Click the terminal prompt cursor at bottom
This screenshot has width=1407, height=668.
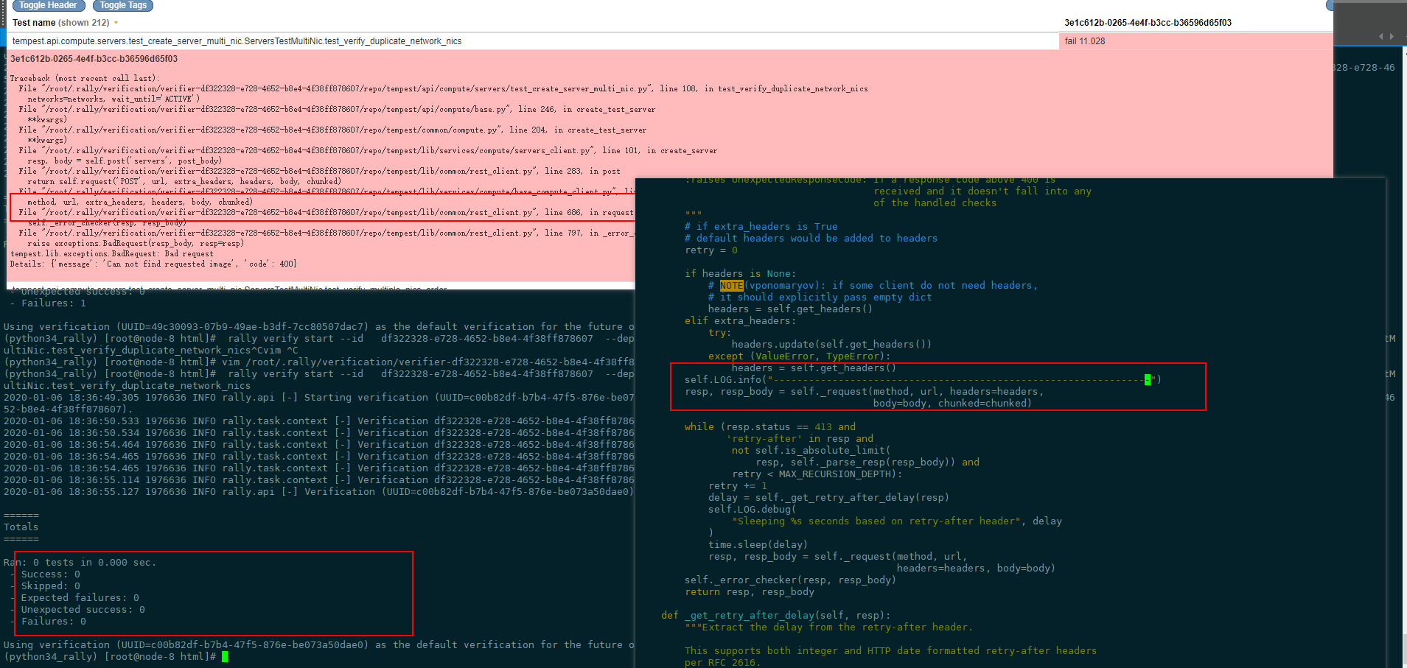[225, 656]
